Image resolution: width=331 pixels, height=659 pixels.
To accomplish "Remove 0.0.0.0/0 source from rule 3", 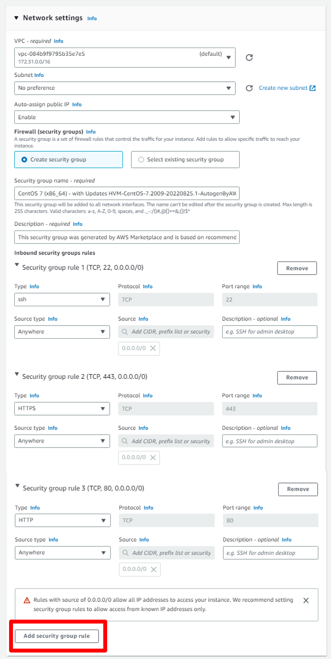I will tap(153, 569).
